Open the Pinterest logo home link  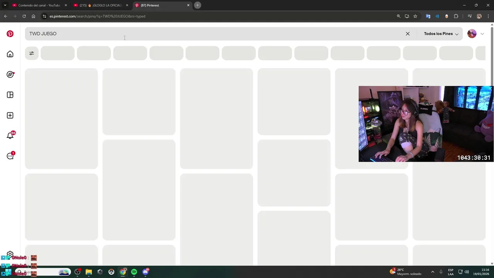point(10,34)
